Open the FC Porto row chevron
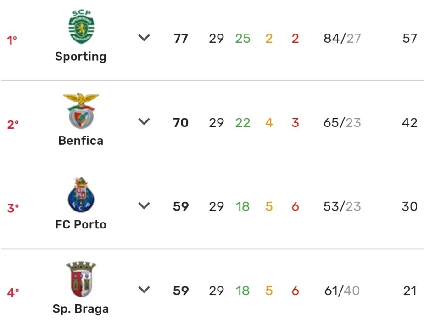Screen dimensions: 424x331 pyautogui.click(x=145, y=206)
